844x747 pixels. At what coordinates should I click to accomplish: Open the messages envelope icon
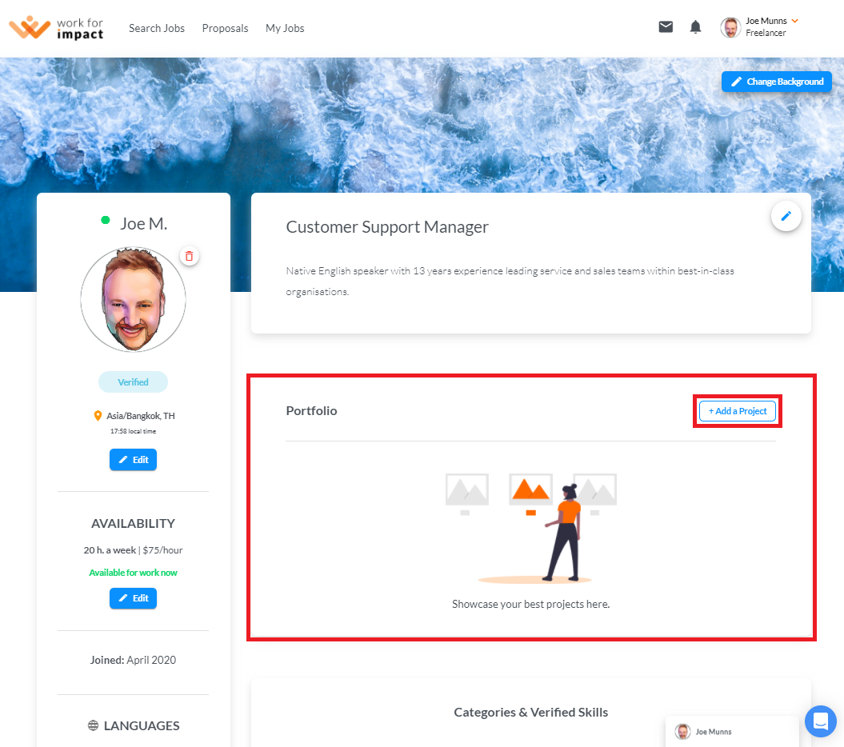click(x=666, y=27)
